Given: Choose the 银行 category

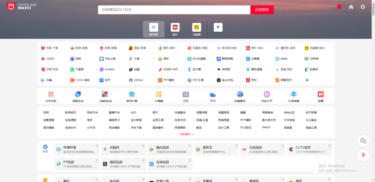Looking at the screenshot, I should 155,112.
